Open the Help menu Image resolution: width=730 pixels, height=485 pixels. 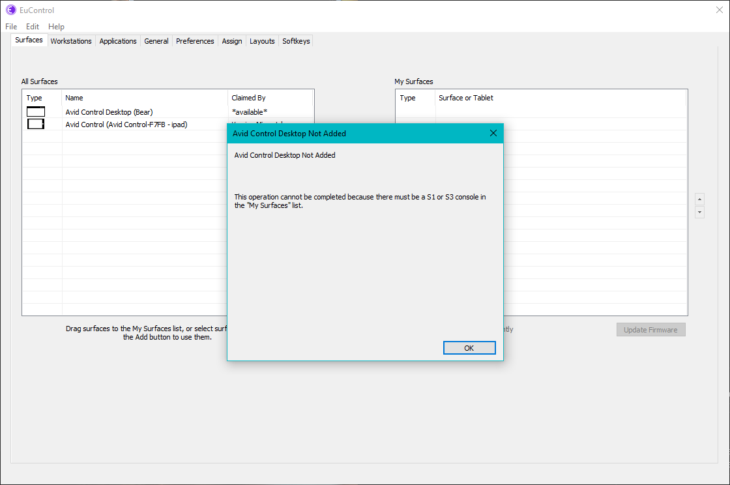click(57, 27)
